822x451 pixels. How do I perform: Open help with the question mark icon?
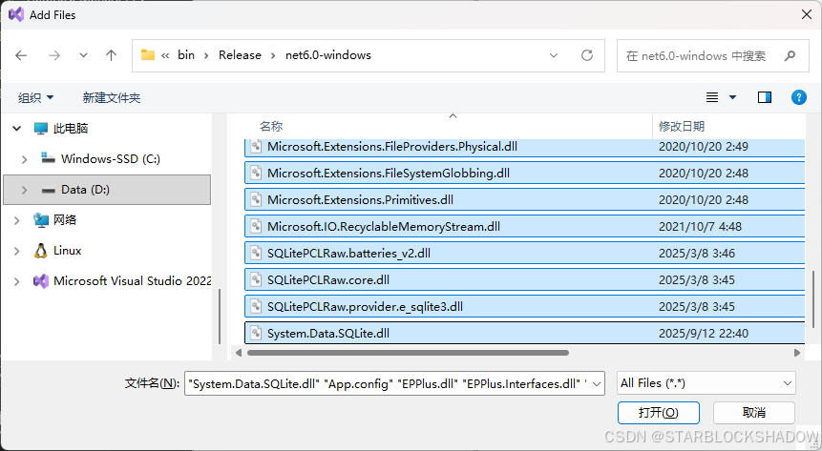(798, 97)
